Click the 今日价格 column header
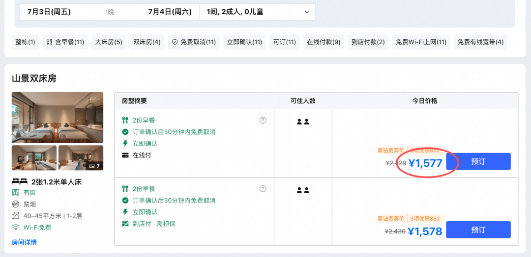This screenshot has height=257, width=531. tap(425, 101)
